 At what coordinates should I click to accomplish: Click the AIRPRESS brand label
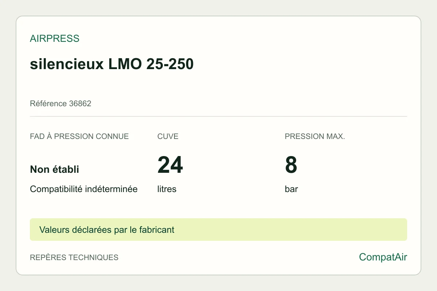(55, 39)
